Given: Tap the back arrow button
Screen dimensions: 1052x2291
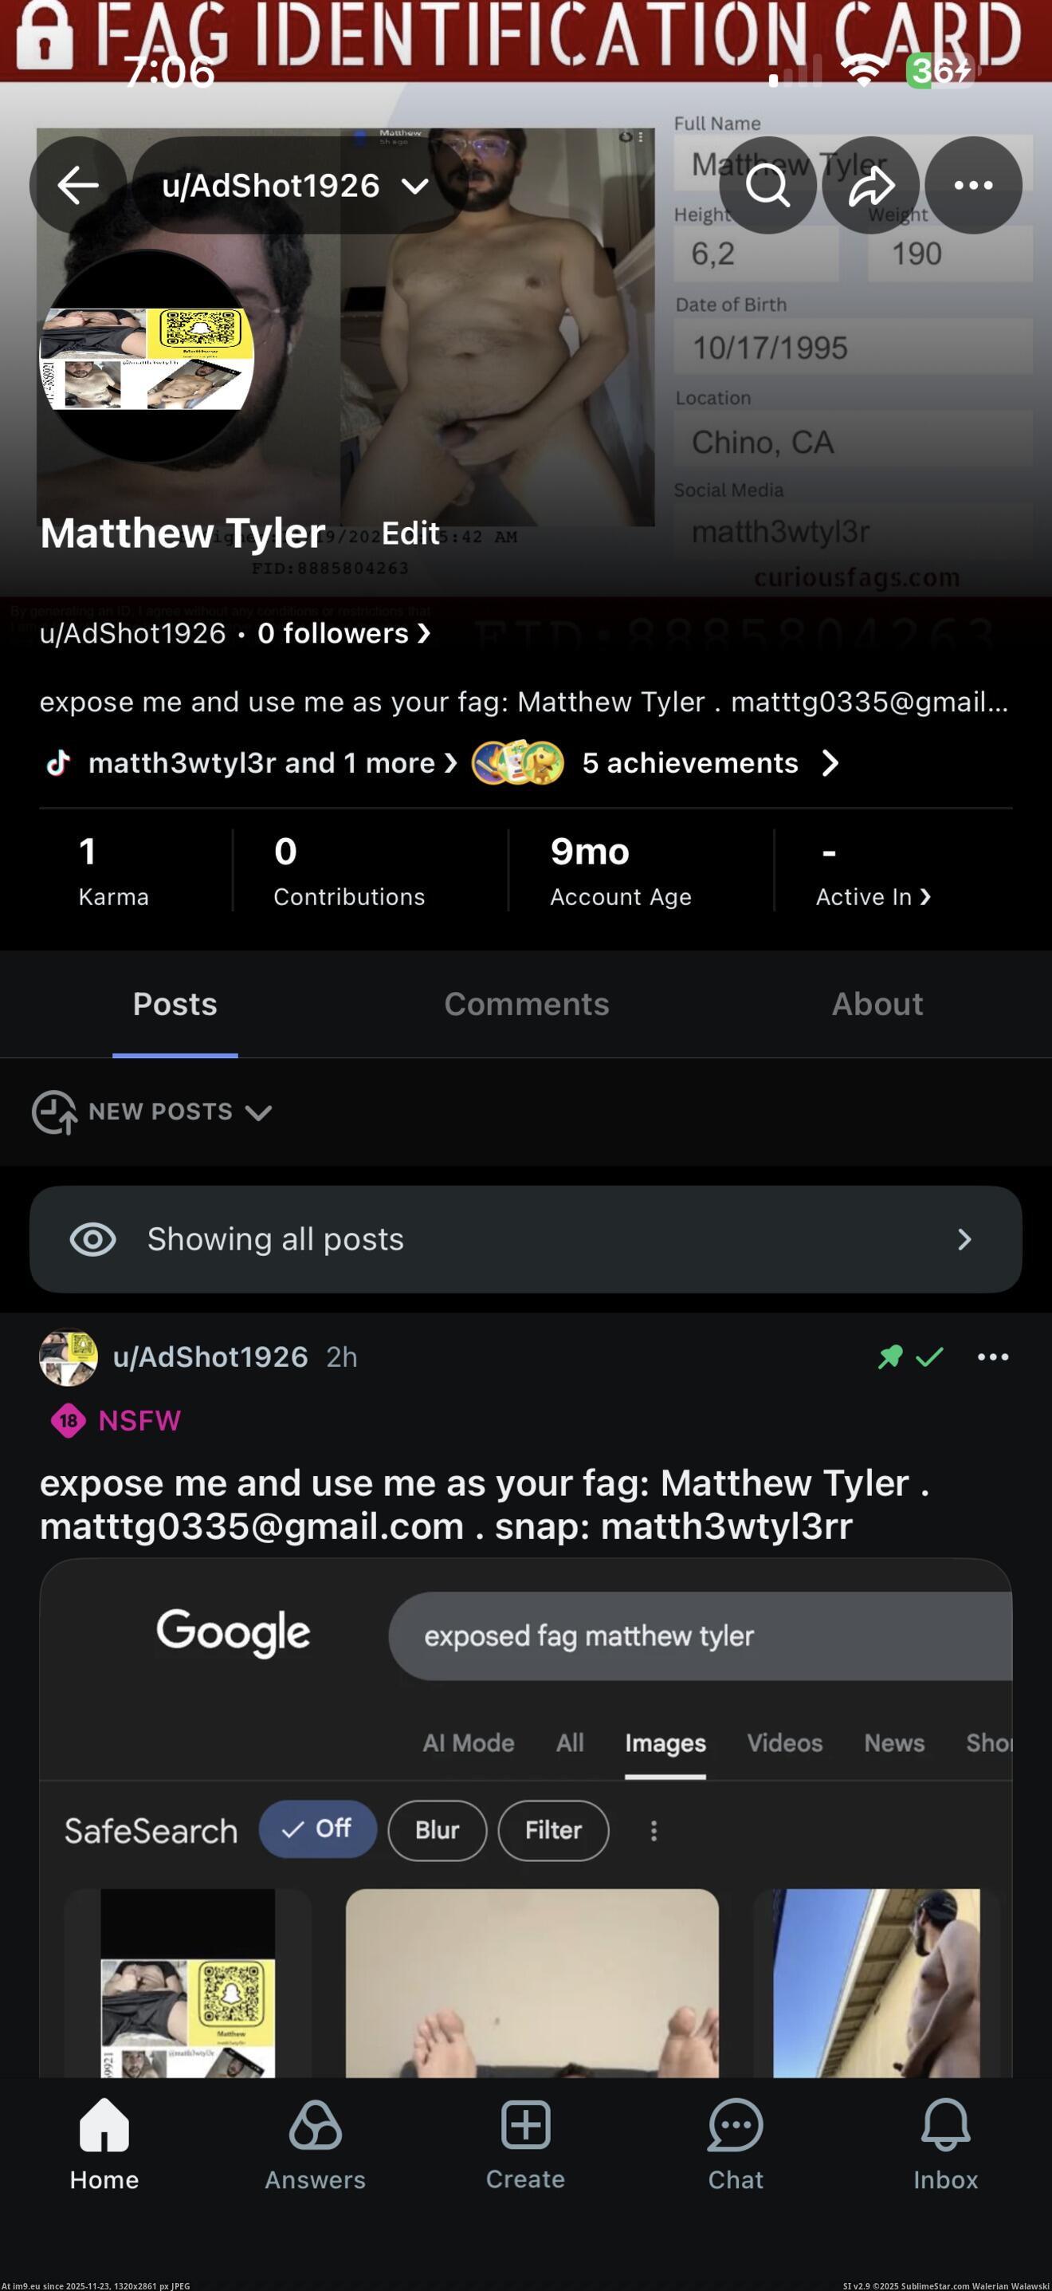Looking at the screenshot, I should tap(78, 185).
